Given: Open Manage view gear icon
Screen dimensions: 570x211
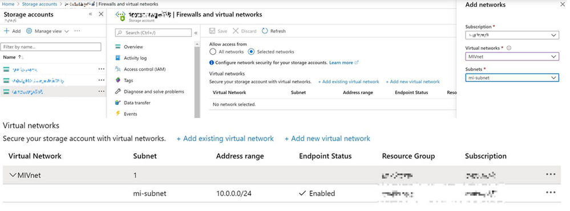Looking at the screenshot, I should 29,31.
